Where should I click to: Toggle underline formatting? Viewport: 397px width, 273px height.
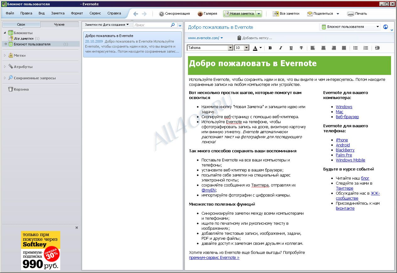pos(291,48)
